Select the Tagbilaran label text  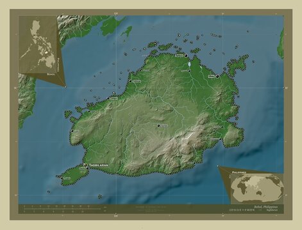(x=99, y=165)
